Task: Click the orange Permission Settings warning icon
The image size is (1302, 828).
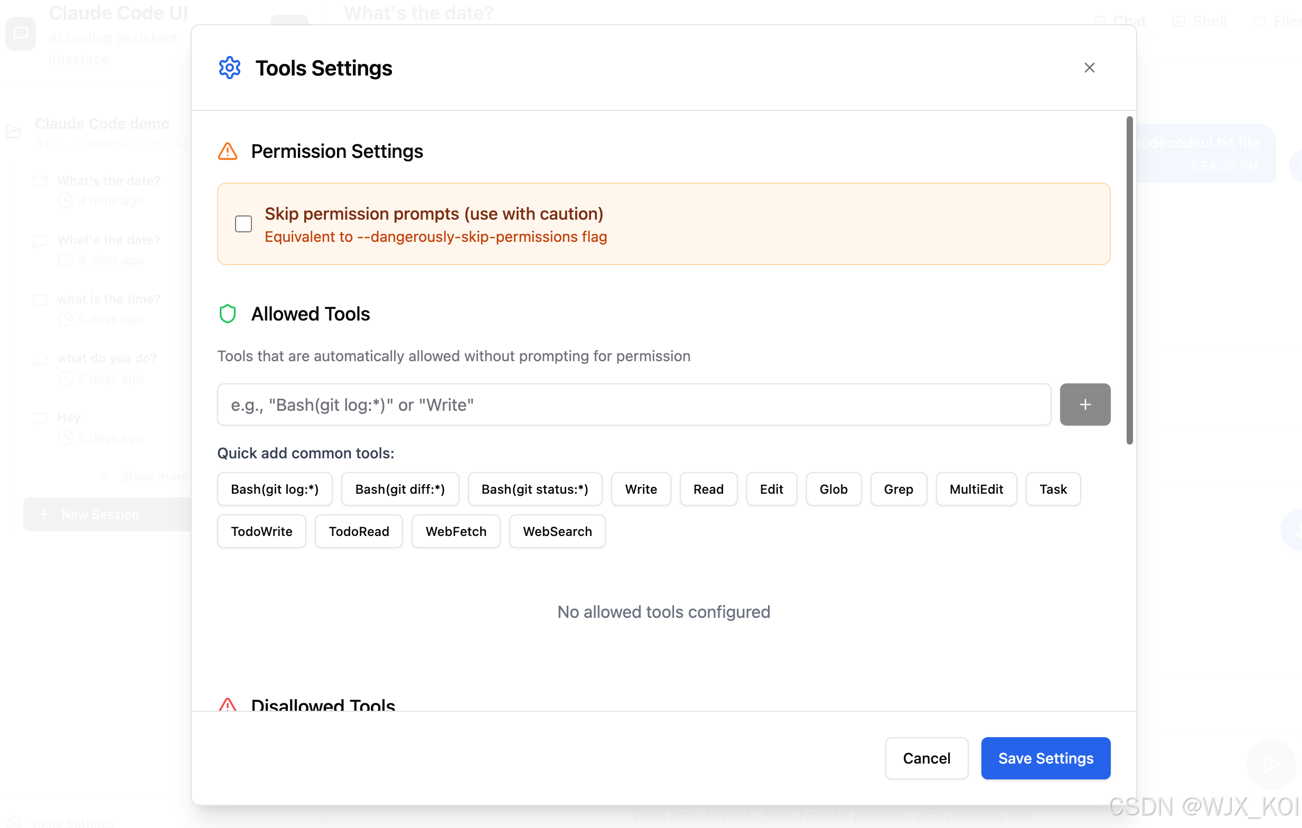Action: (228, 152)
